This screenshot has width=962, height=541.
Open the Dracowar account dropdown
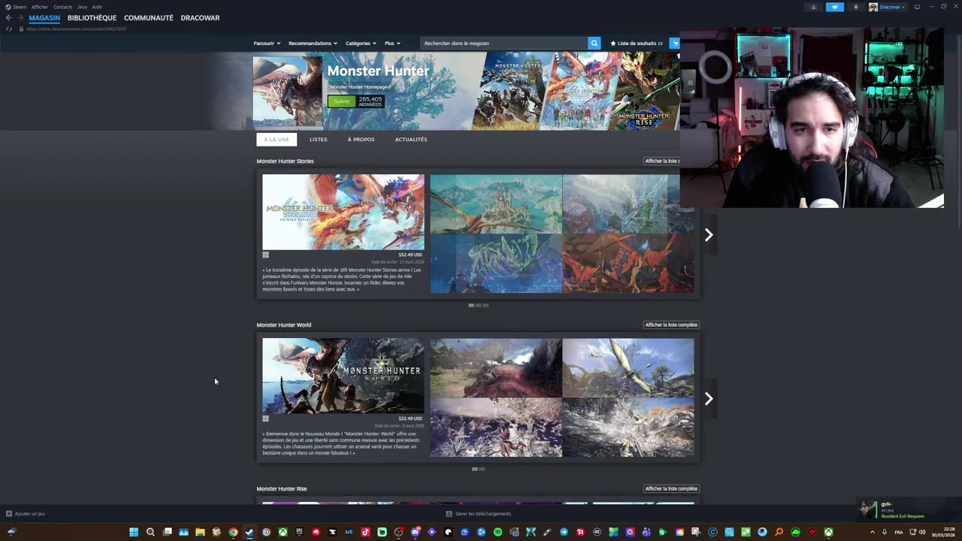coord(892,7)
